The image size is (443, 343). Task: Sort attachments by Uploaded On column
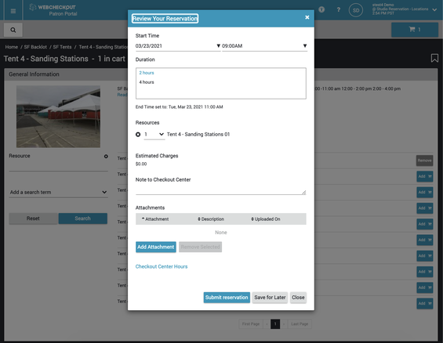click(266, 219)
